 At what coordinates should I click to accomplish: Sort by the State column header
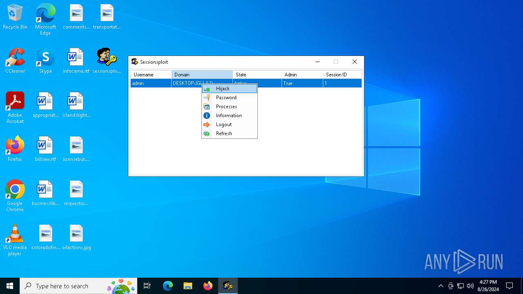click(257, 75)
